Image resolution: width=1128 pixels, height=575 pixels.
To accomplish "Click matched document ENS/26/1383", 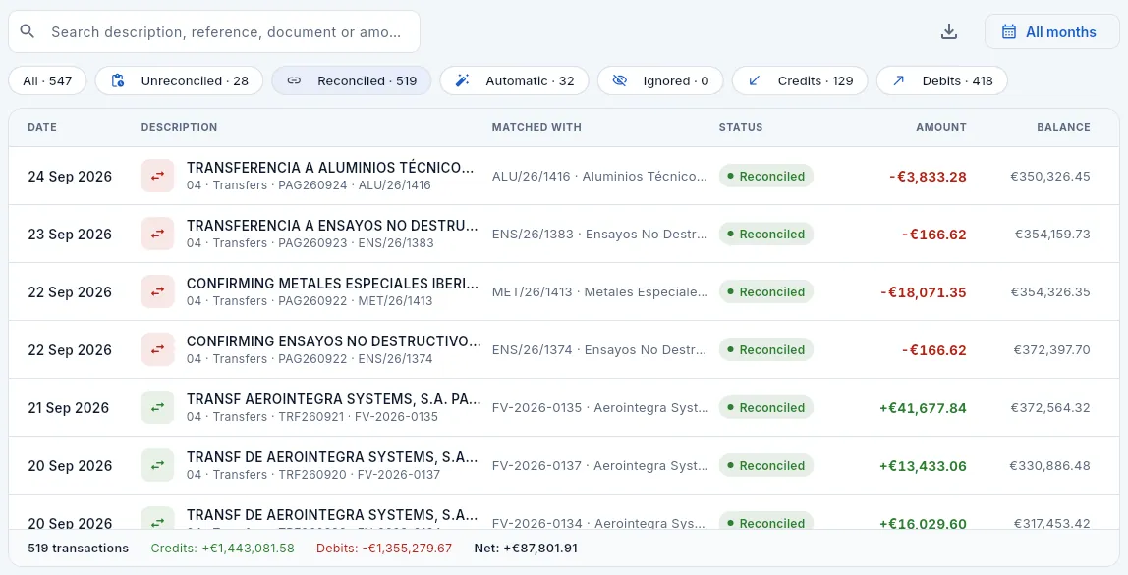I will click(600, 234).
